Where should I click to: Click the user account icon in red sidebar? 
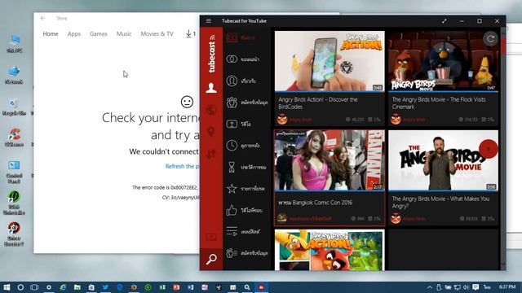[211, 88]
